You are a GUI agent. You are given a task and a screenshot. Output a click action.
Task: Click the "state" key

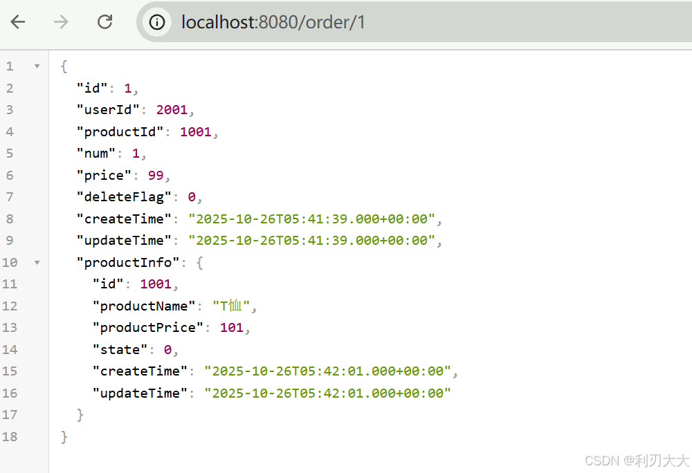coord(120,350)
